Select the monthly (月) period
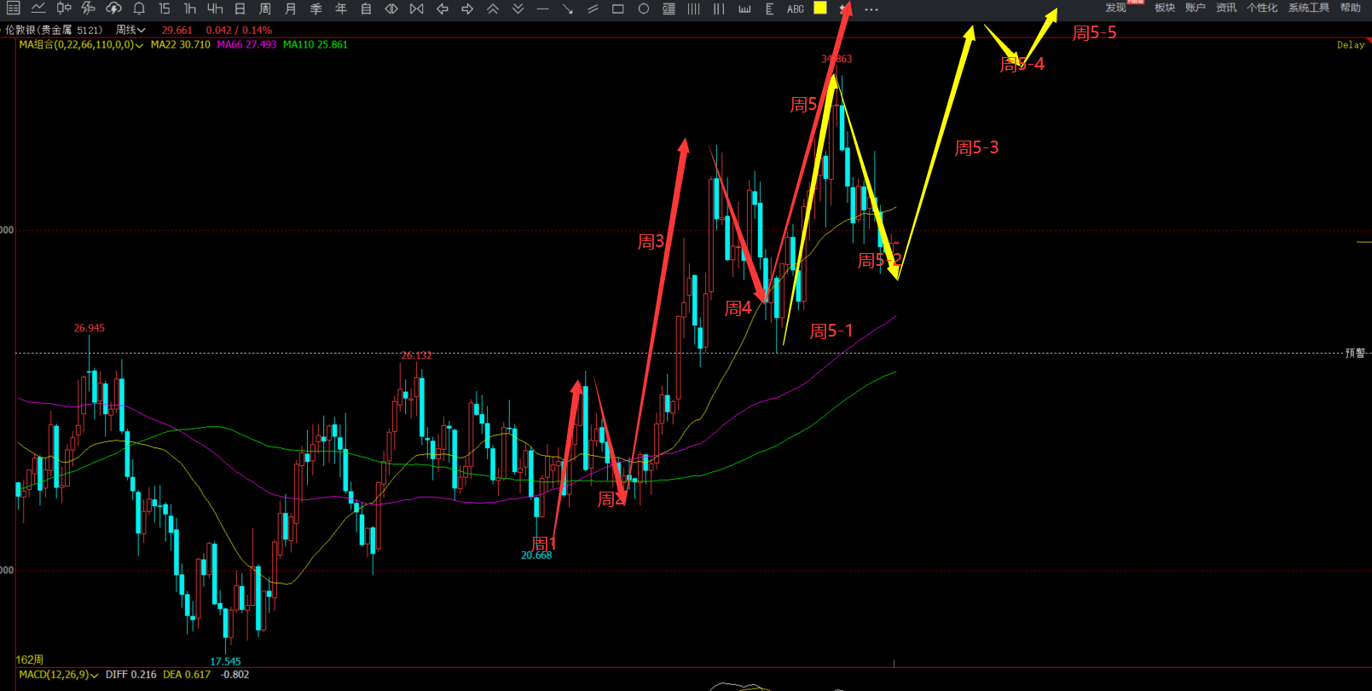1372x691 pixels. point(291,9)
